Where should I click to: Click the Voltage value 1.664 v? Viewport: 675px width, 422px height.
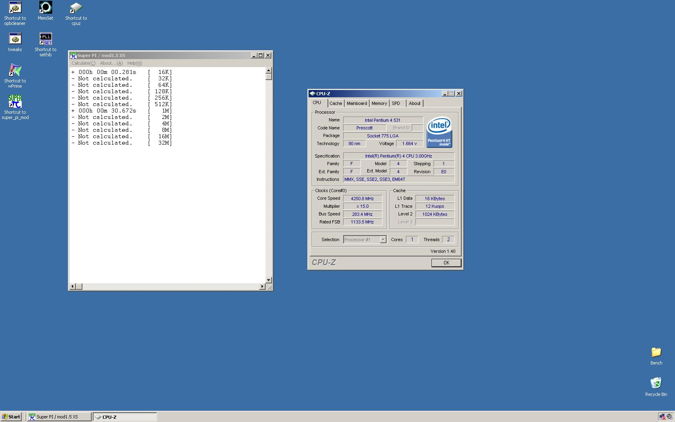pyautogui.click(x=409, y=143)
